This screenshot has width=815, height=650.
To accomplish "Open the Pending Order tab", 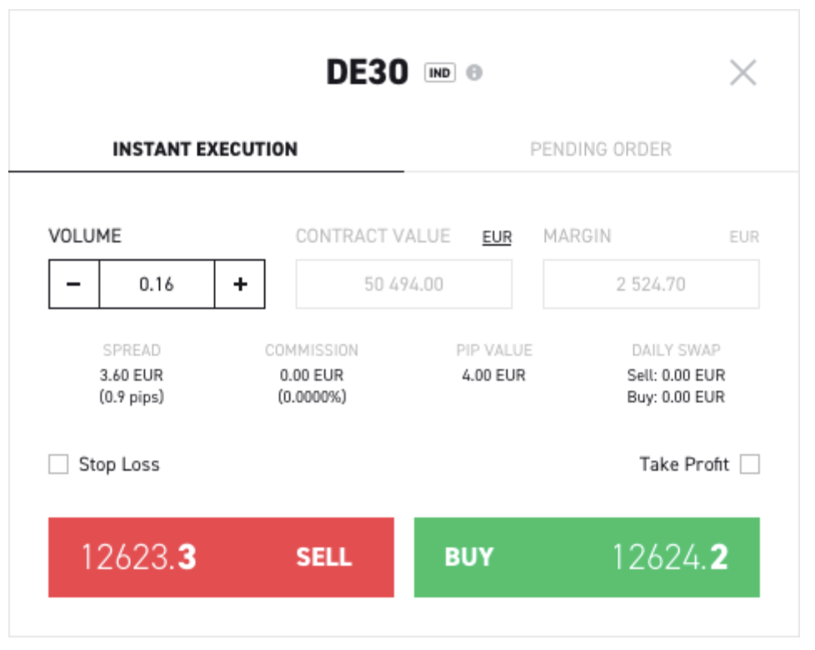I will (601, 150).
